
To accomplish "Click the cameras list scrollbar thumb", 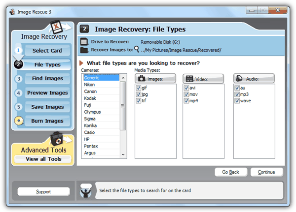I will (x=123, y=106).
